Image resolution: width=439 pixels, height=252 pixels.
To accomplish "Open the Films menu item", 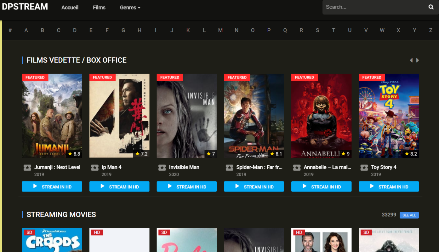I will click(x=99, y=8).
